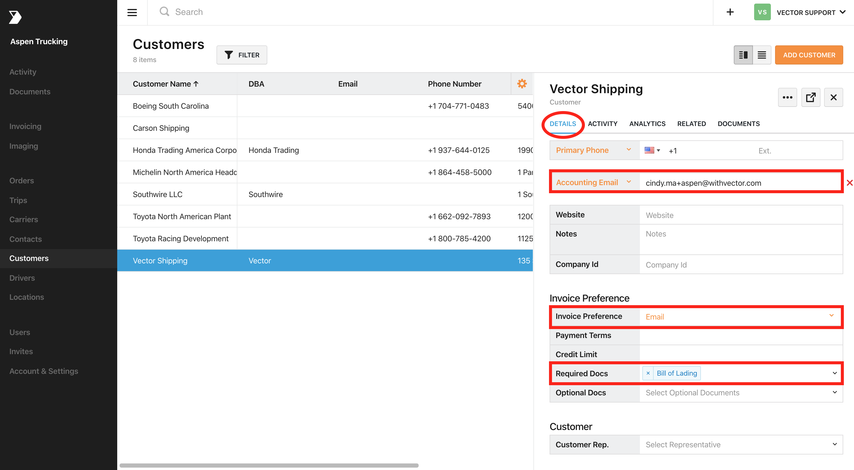Open the Vector Support user menu
The height and width of the screenshot is (470, 854).
[x=811, y=13]
